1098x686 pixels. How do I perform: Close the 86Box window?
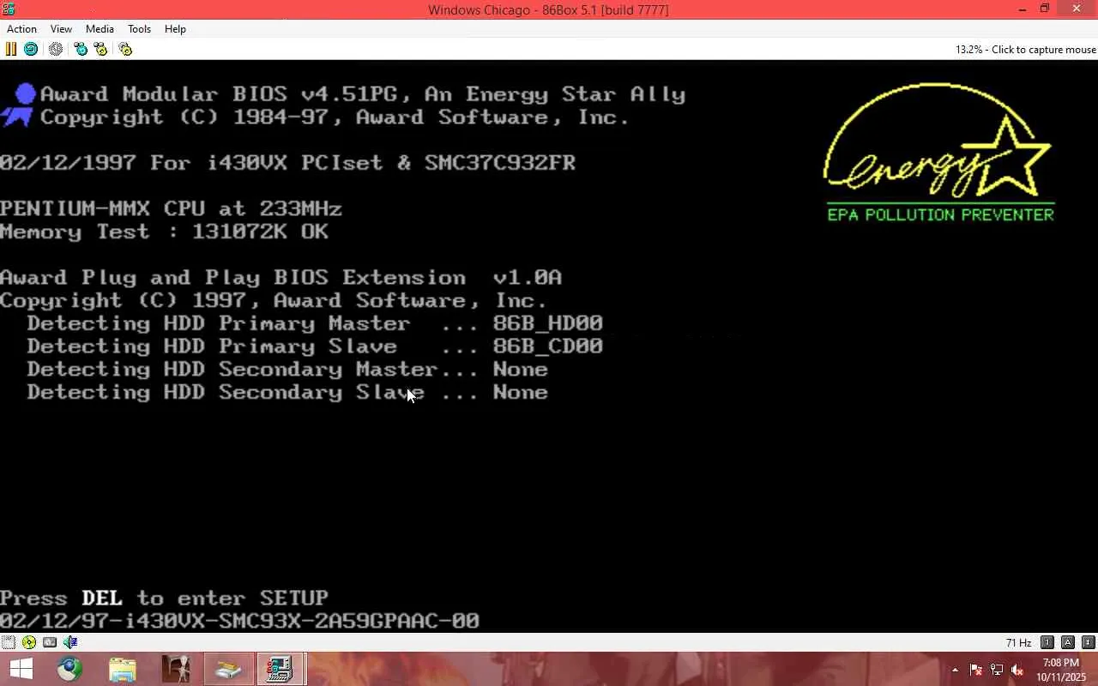pyautogui.click(x=1077, y=9)
